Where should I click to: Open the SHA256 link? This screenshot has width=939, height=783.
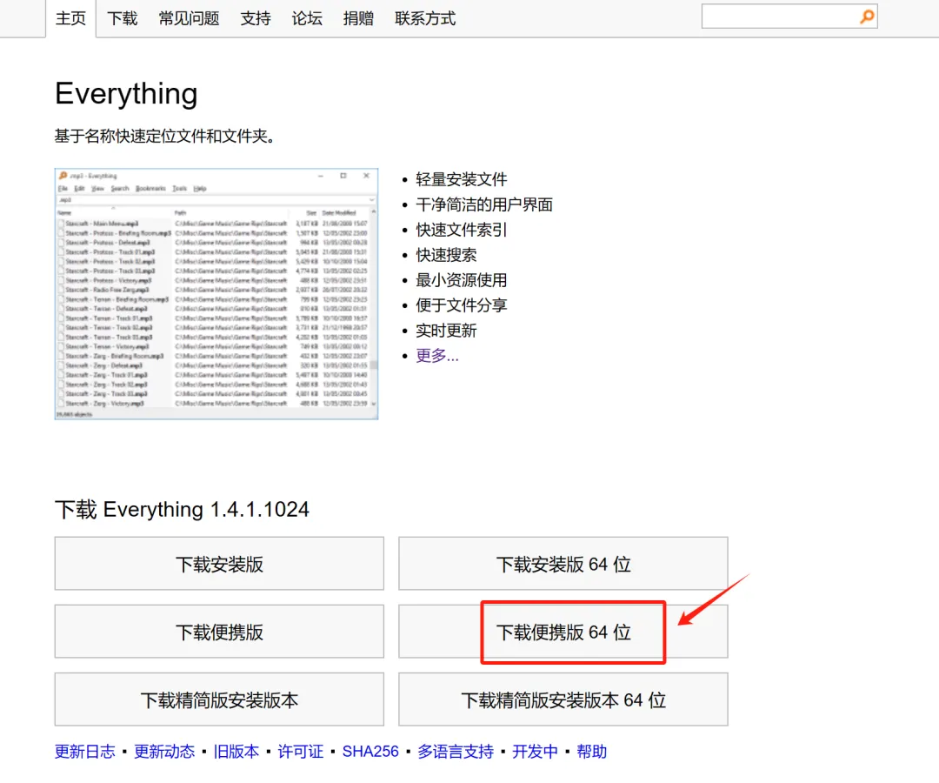click(370, 752)
